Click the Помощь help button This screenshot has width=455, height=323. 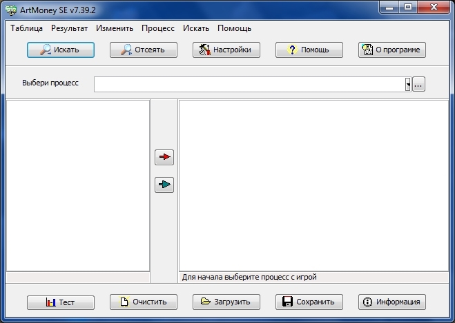[309, 50]
